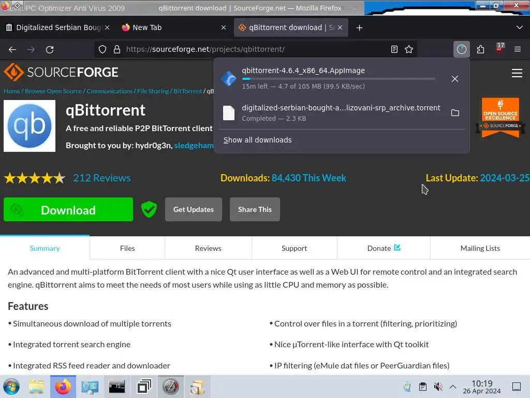Screen dimensions: 530x398
Task: Click the green verified shield icon
Action: click(149, 209)
